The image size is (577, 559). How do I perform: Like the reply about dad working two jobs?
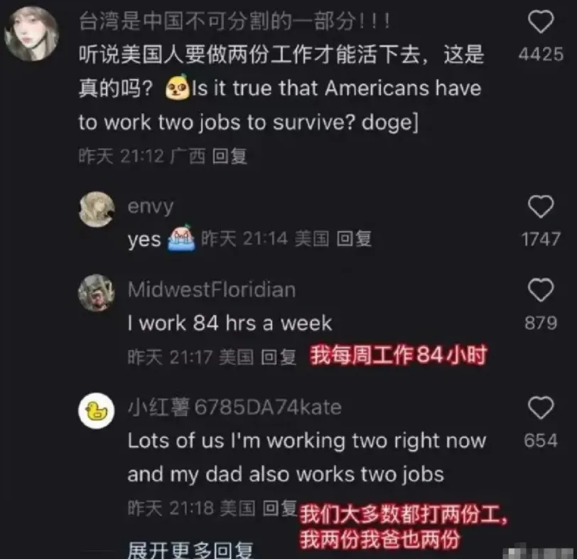tap(541, 408)
